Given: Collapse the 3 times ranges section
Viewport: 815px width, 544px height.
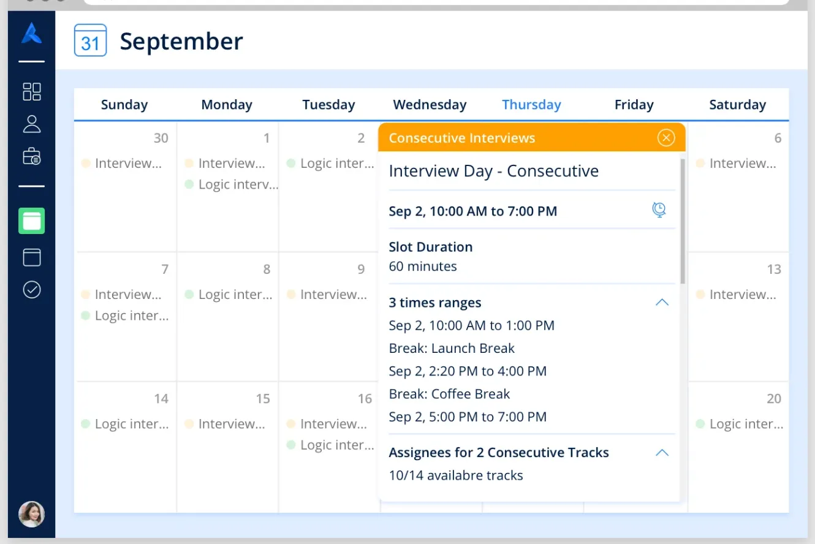Looking at the screenshot, I should pyautogui.click(x=662, y=303).
